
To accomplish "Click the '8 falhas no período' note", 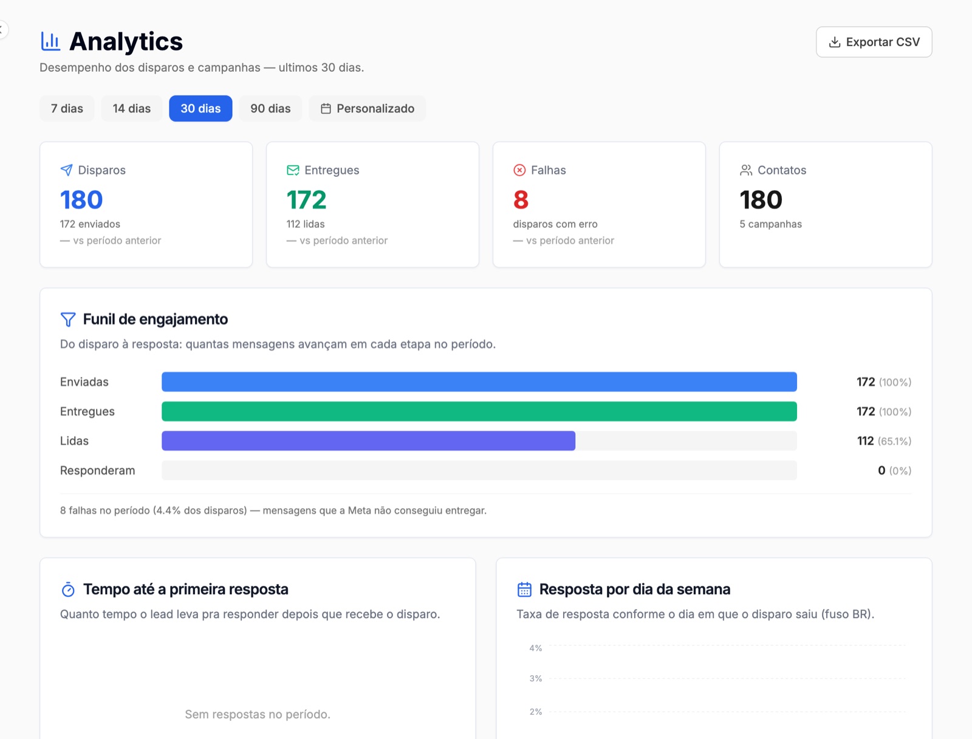I will tap(273, 510).
